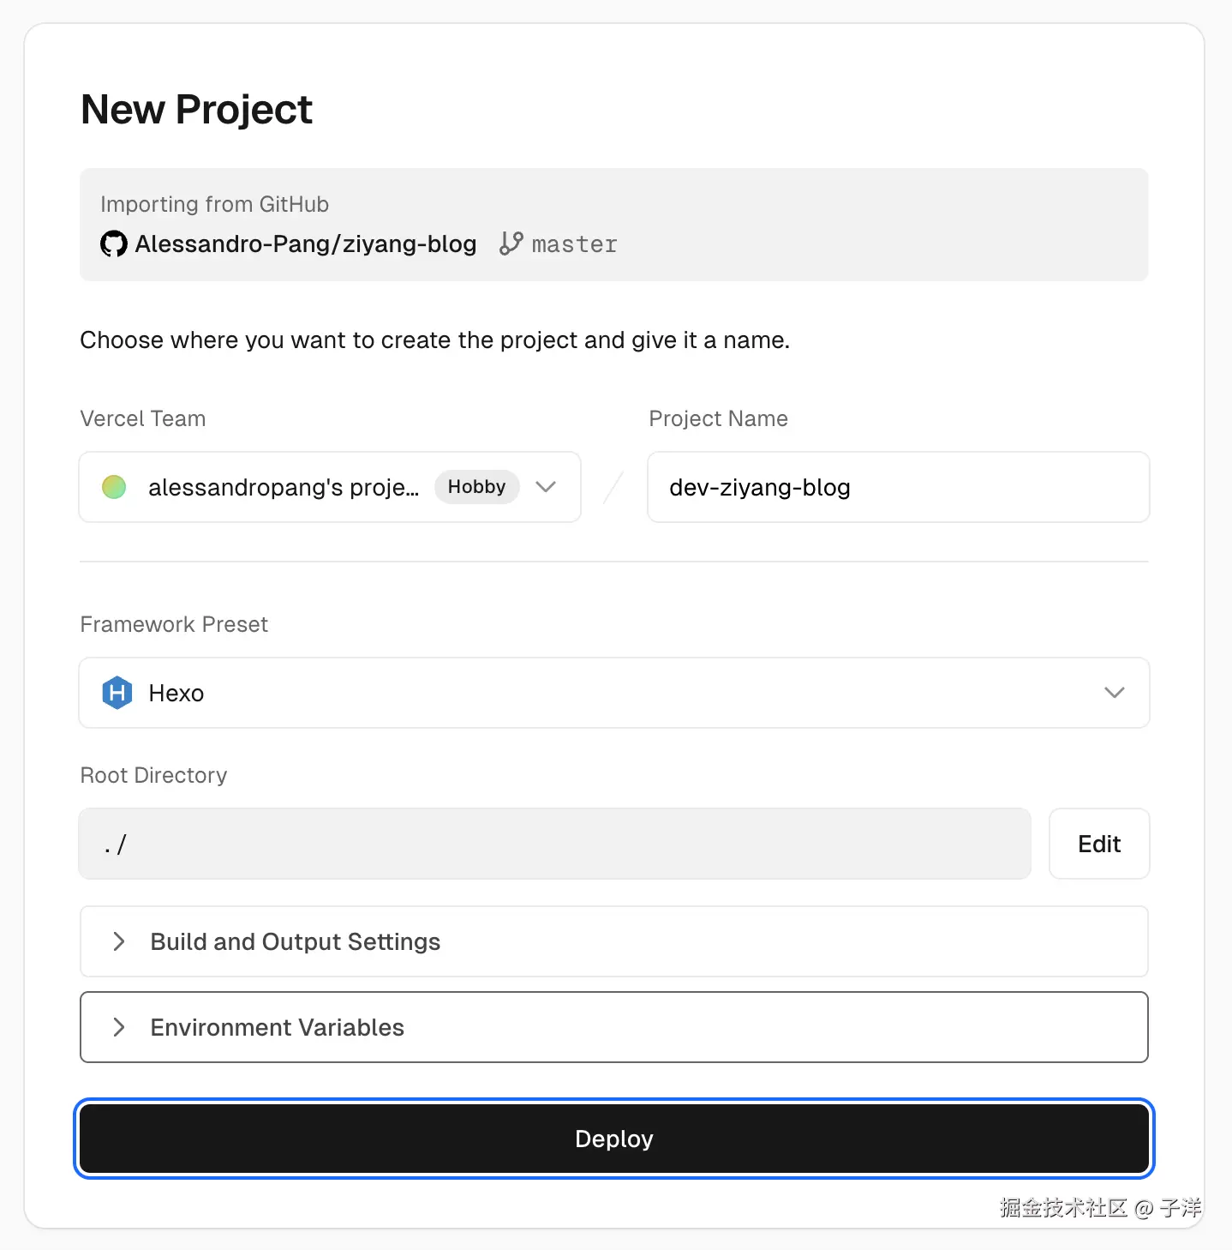Click the alessandropang's project team name
Image resolution: width=1232 pixels, height=1250 pixels.
284,487
